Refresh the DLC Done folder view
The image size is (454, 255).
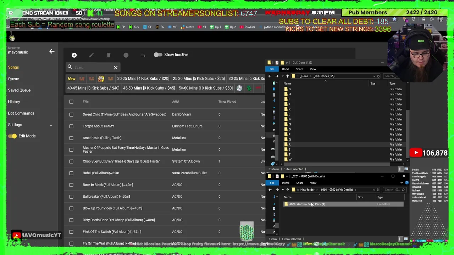click(x=378, y=76)
